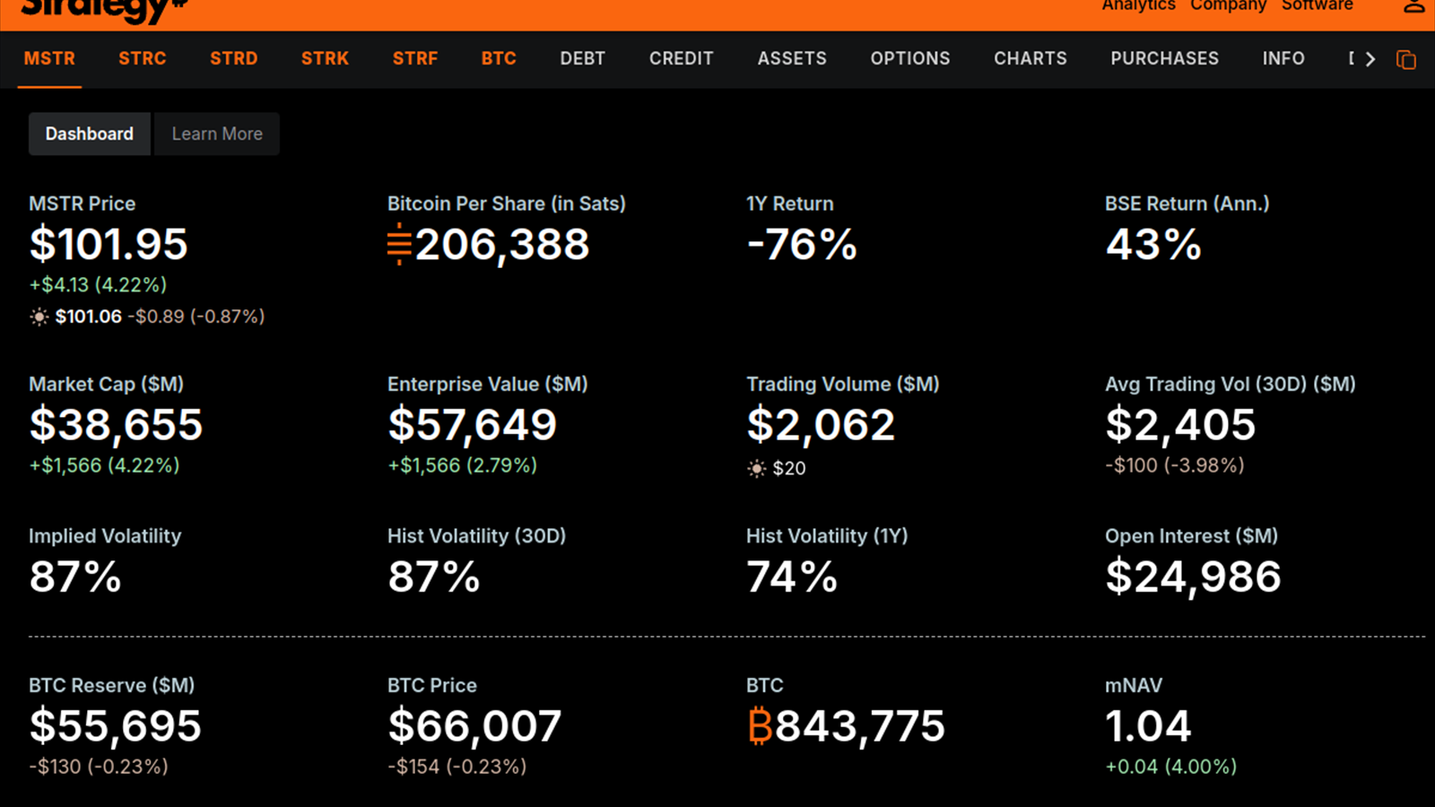The image size is (1435, 807).
Task: Go to the STRK tab
Action: click(325, 58)
